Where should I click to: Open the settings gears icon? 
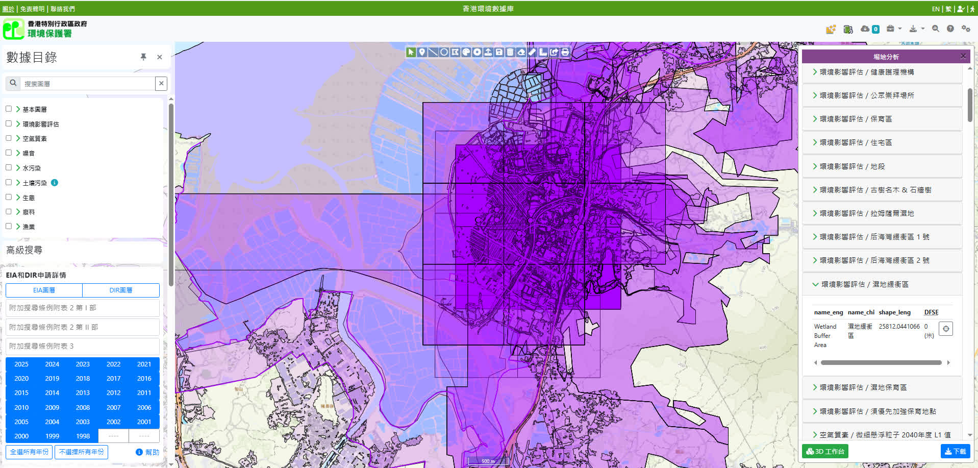pos(965,29)
